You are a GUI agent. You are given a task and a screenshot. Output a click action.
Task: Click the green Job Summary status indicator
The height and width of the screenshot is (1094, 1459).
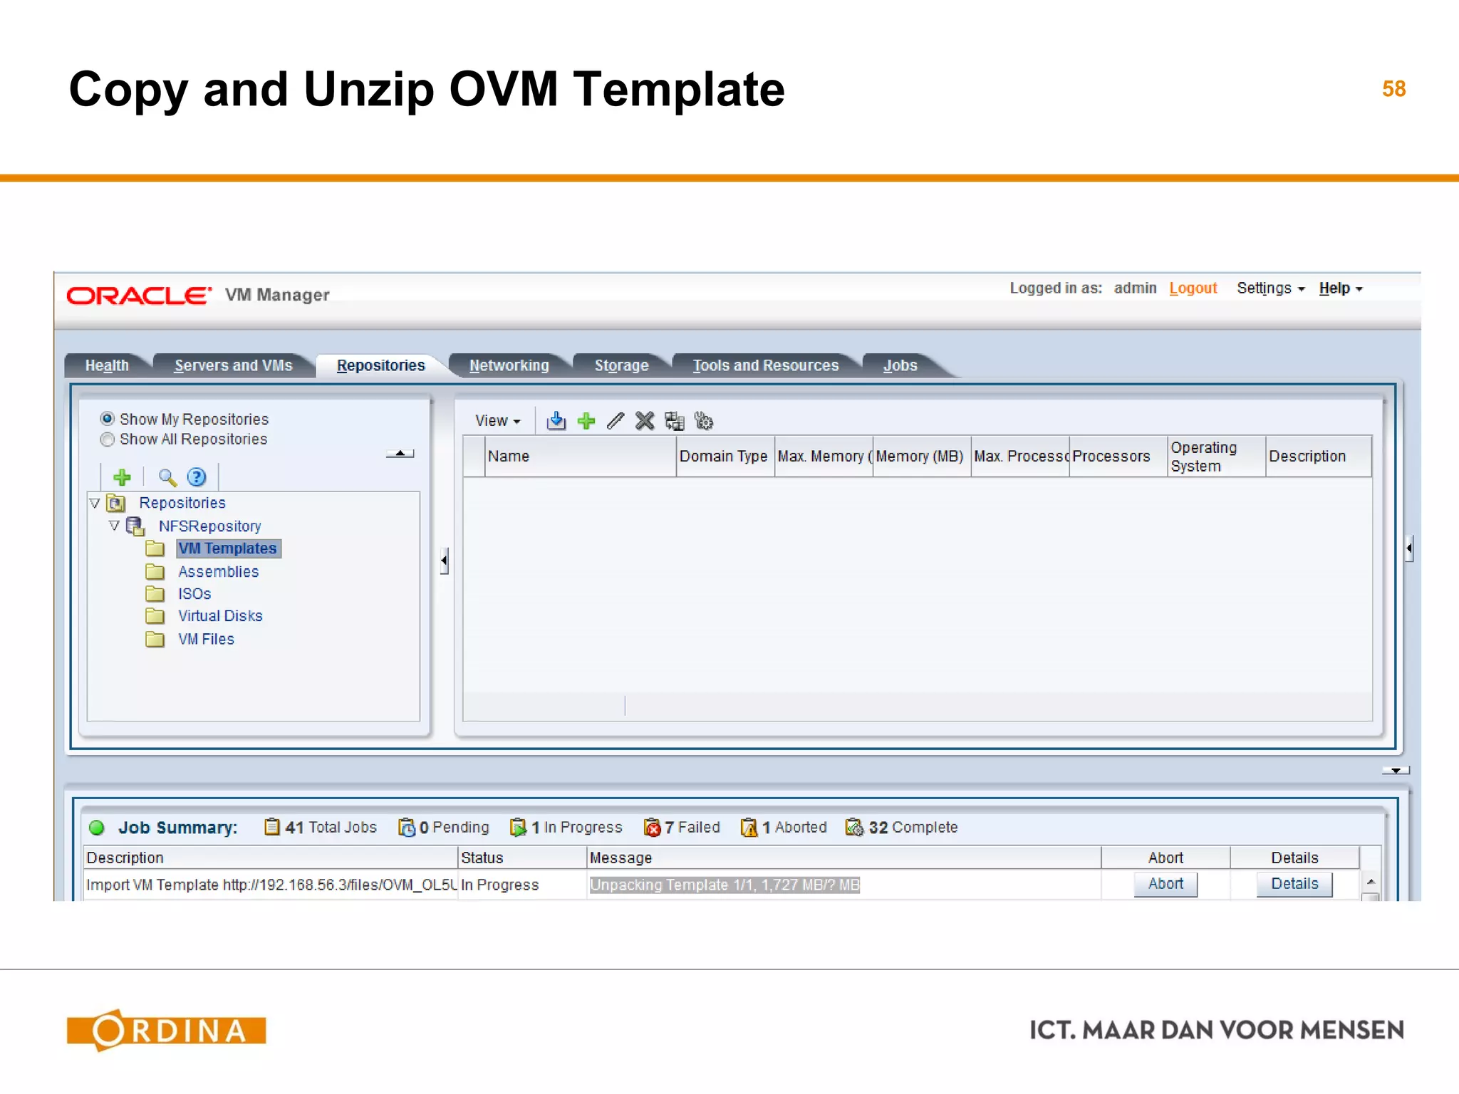[97, 828]
